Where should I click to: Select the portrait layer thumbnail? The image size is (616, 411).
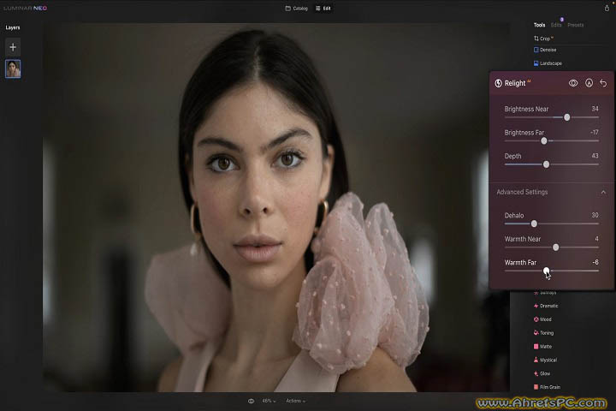[x=13, y=68]
